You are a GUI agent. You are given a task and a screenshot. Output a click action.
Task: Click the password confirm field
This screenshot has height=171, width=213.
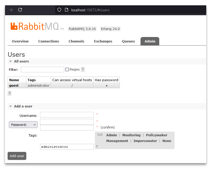(67, 128)
